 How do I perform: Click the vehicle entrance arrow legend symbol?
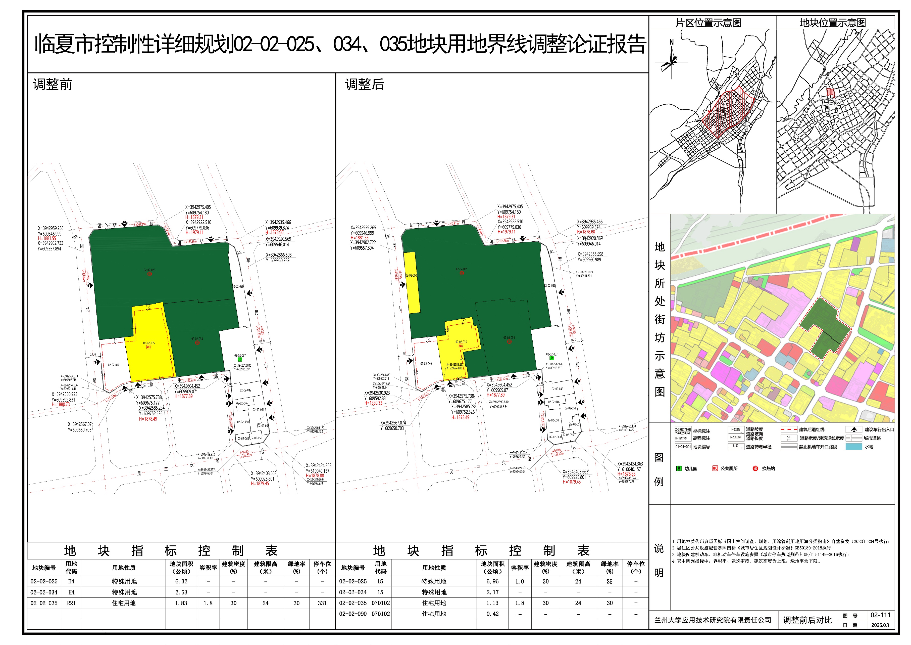[854, 430]
